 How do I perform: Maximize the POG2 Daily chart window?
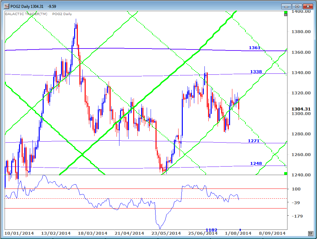click(297, 7)
